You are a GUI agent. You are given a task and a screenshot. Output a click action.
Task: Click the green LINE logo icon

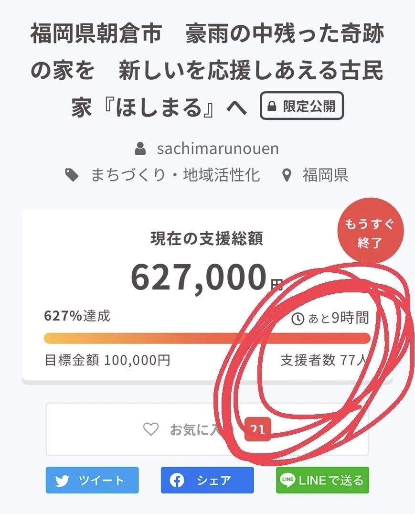click(x=288, y=480)
